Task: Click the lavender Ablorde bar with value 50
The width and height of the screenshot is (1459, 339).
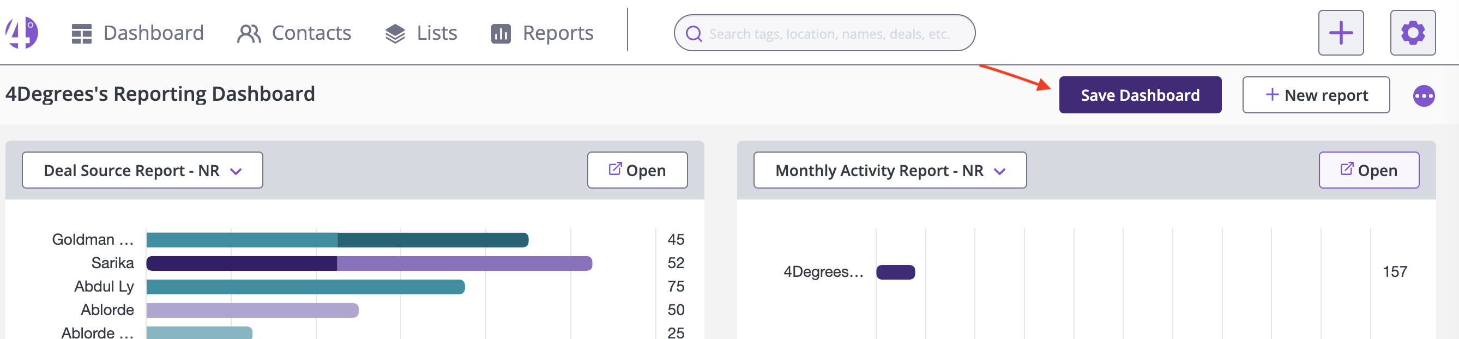Action: point(252,310)
